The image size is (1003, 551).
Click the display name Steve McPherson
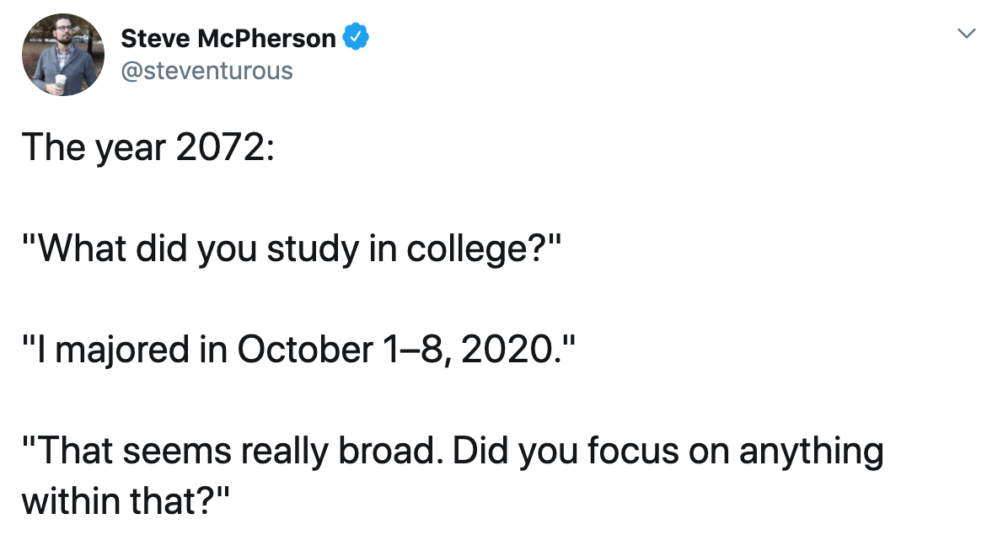click(228, 38)
